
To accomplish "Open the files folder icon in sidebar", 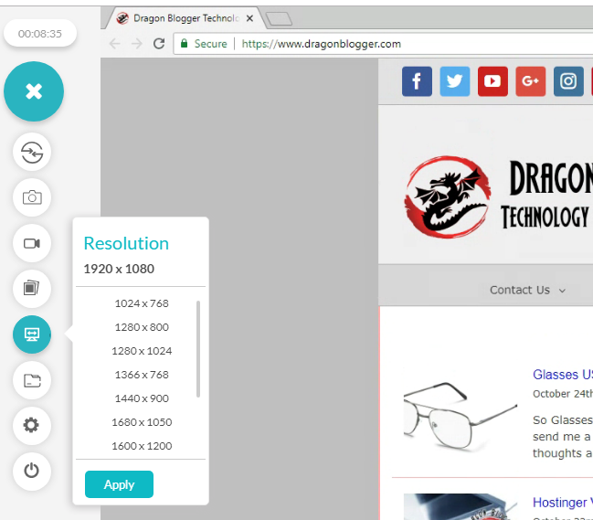I will pos(32,380).
